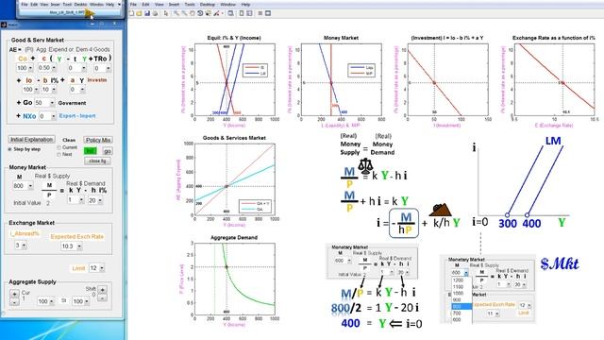Open the Expected Exch Rate dropdown showing 10.3

click(x=72, y=246)
